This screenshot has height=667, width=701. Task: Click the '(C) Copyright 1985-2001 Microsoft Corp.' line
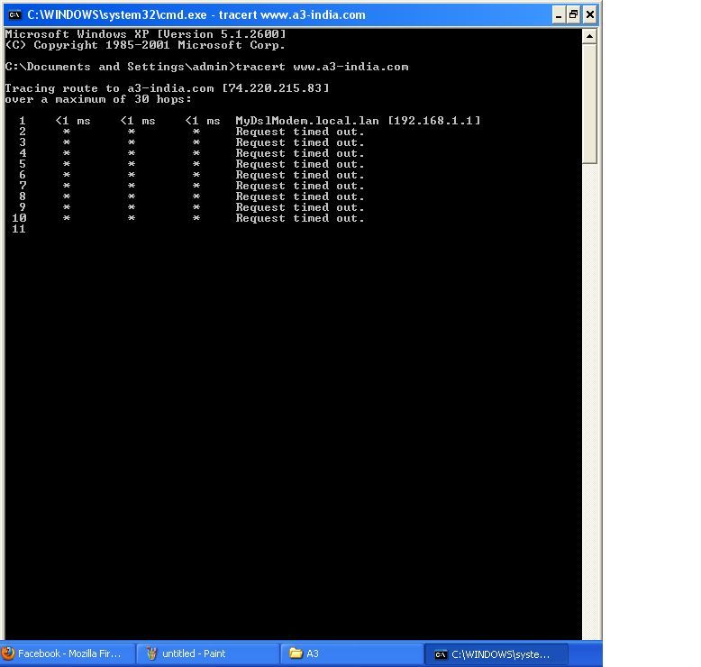[145, 45]
